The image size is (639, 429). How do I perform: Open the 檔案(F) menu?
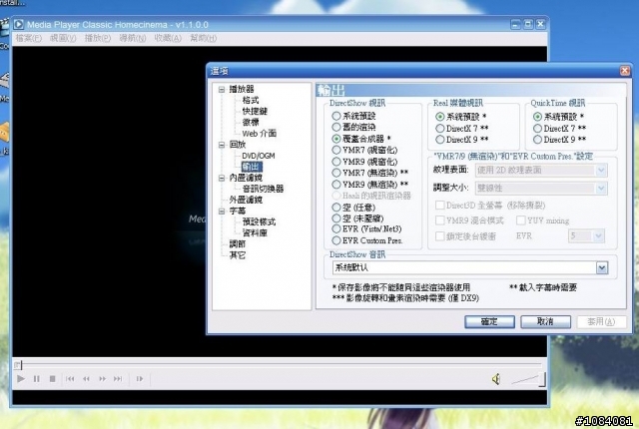click(x=29, y=38)
